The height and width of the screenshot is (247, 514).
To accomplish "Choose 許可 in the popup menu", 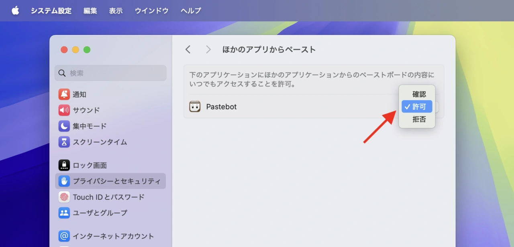I will (x=419, y=107).
